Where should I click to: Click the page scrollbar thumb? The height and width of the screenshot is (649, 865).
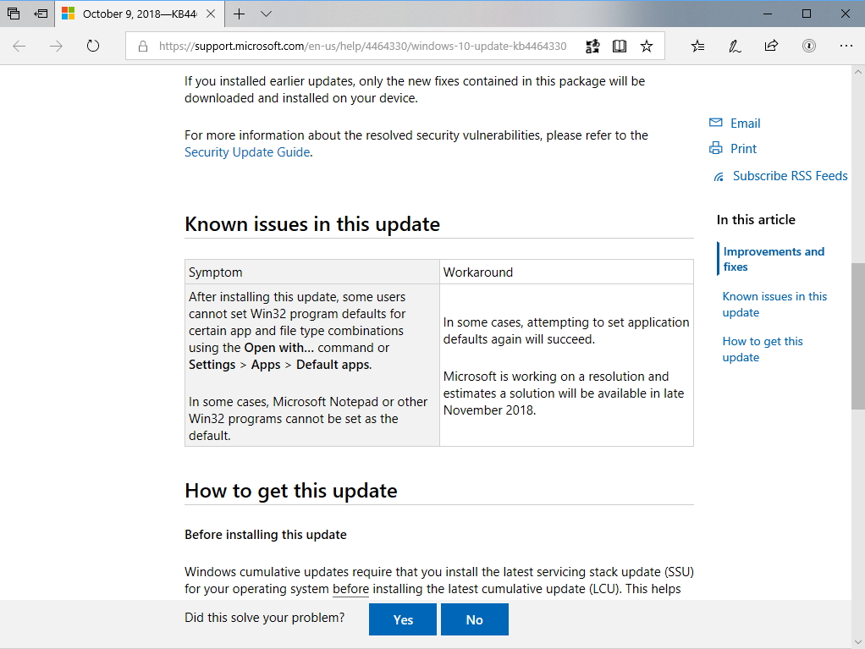(858, 337)
